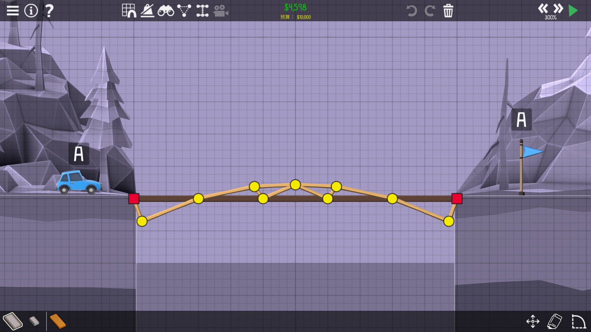Open the hamburger main menu
The width and height of the screenshot is (591, 332).
point(13,11)
